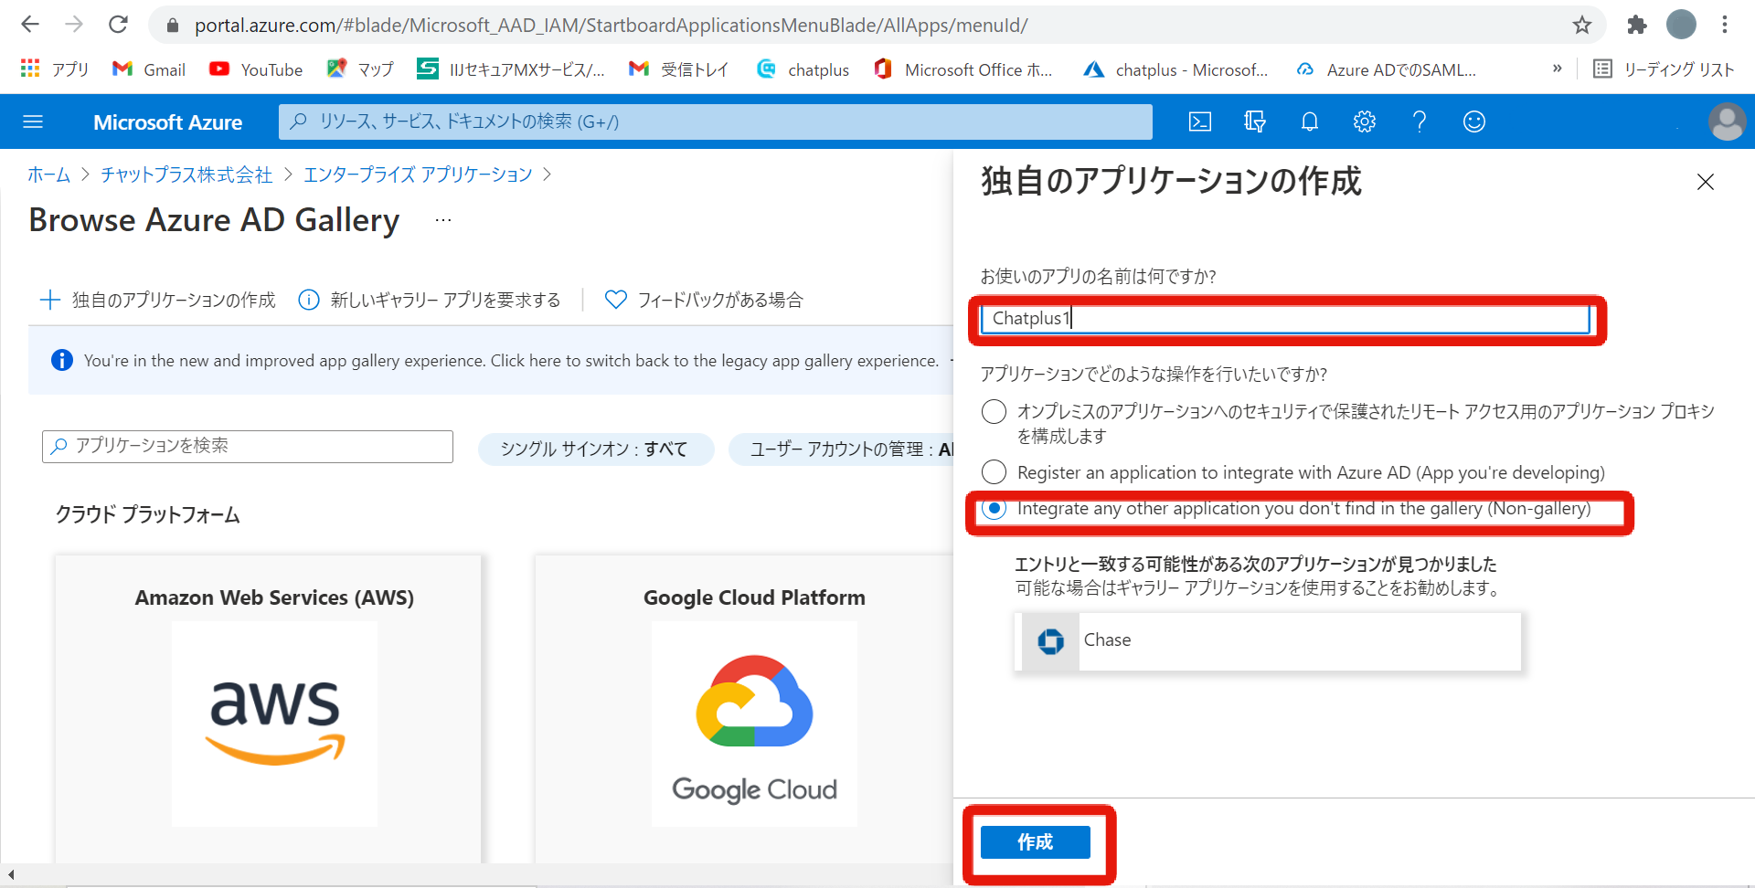Open the アプリ apps grid bookmark

(54, 69)
